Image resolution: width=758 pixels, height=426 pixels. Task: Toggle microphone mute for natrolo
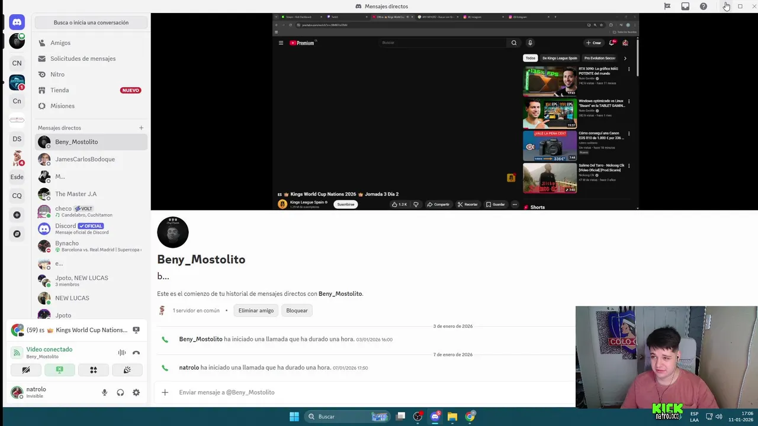(104, 392)
